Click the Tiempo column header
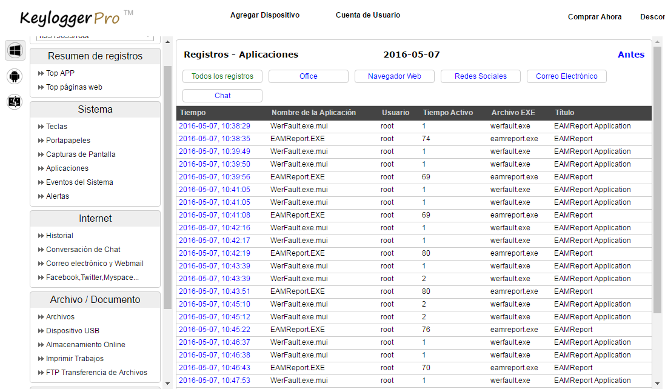 tap(193, 113)
